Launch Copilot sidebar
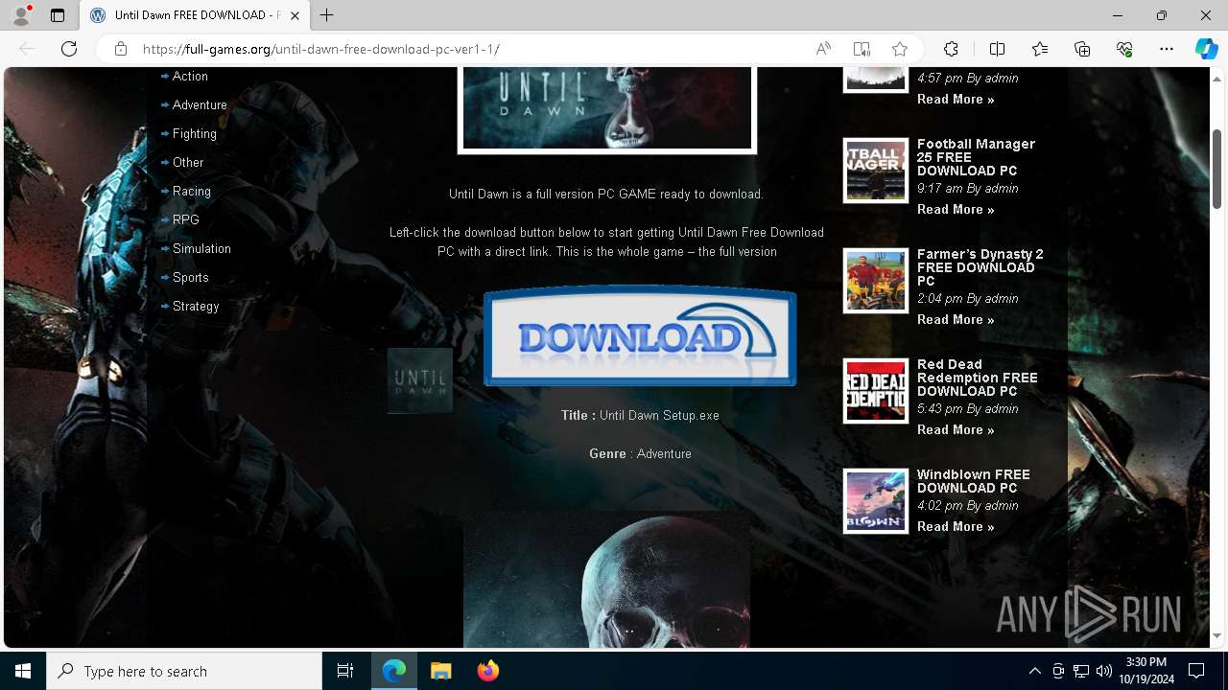1228x690 pixels. coord(1206,49)
